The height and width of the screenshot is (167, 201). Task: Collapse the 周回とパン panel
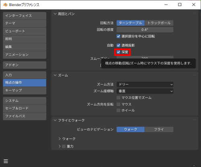pyautogui.click(x=55, y=14)
